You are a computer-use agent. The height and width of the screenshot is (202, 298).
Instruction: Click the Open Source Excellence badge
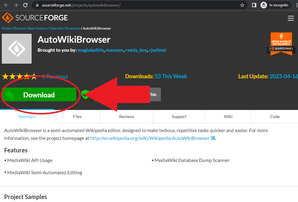(281, 44)
